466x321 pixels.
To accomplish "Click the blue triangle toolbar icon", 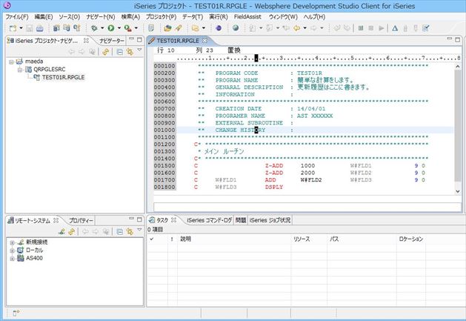I will coord(395,28).
